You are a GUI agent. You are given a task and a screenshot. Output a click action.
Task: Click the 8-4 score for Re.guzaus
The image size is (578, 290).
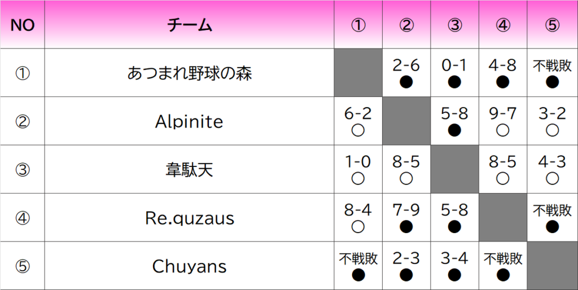(x=358, y=210)
